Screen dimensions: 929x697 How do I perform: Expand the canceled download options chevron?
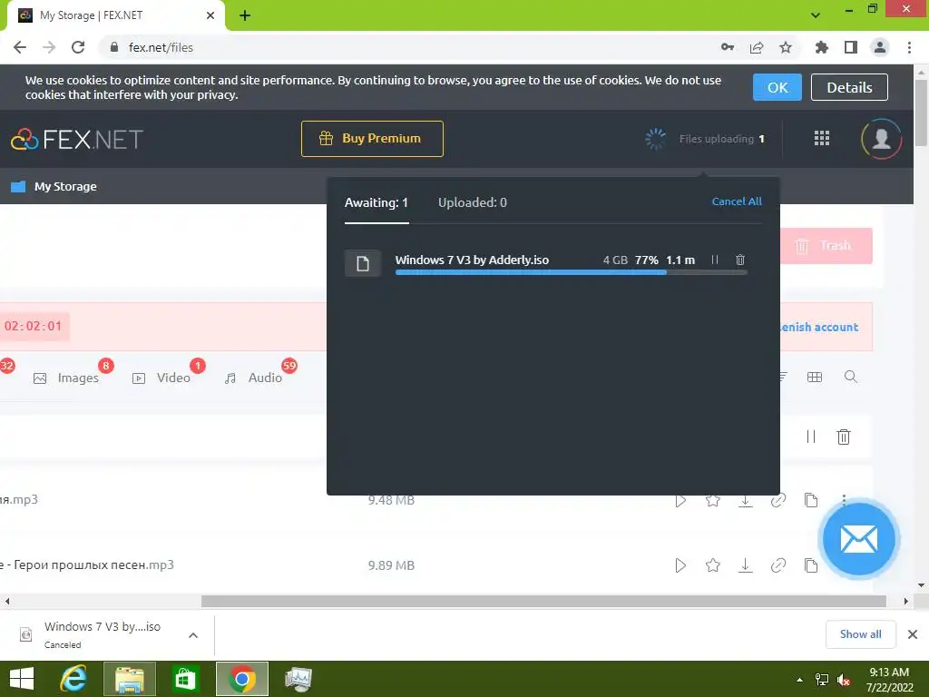[193, 635]
